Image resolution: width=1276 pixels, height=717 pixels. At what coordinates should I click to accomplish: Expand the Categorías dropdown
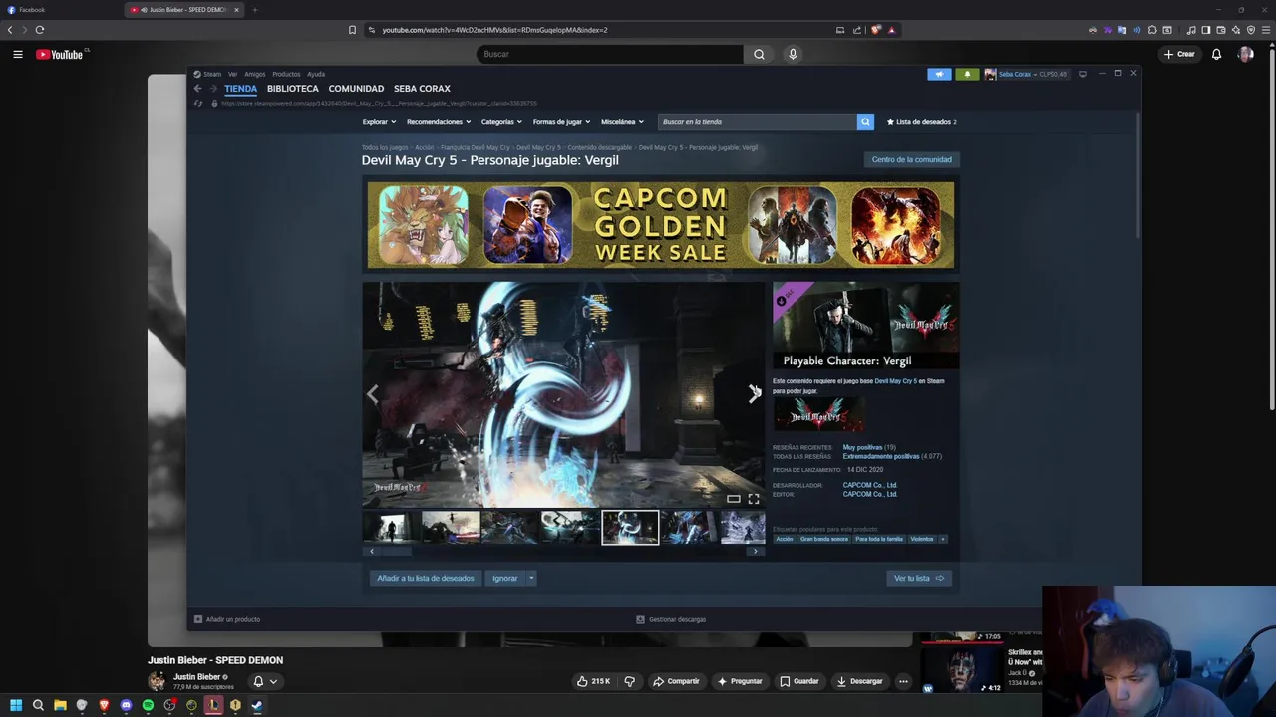(x=502, y=121)
